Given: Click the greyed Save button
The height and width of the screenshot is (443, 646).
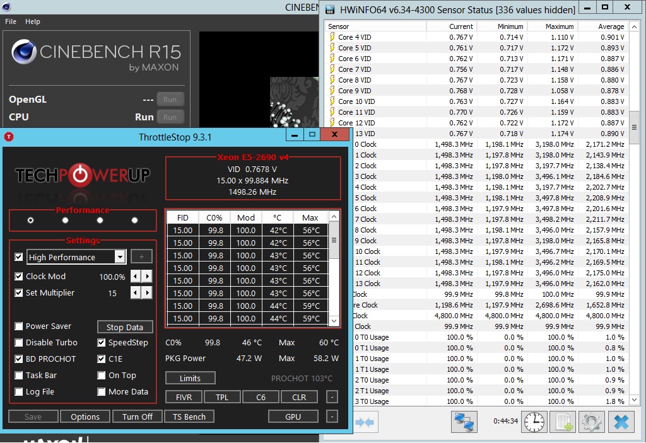Looking at the screenshot, I should (x=33, y=417).
